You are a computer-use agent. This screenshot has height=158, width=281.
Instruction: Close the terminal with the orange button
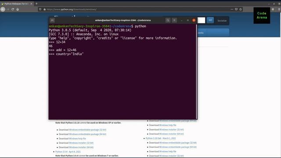point(194,20)
